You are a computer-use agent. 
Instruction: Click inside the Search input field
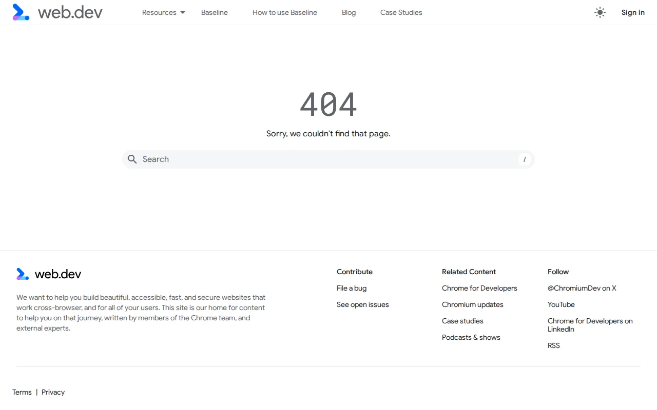[308, 159]
